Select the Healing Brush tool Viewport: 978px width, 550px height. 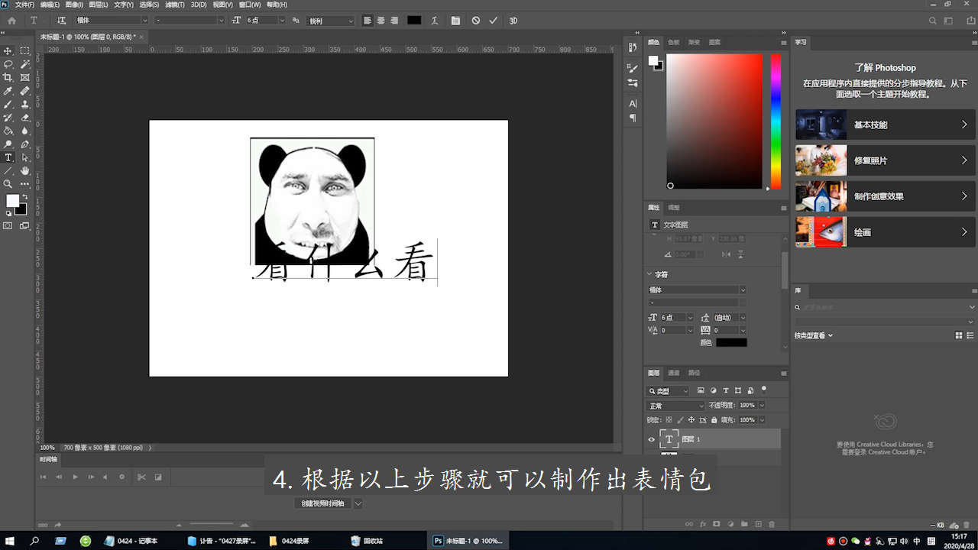click(25, 91)
